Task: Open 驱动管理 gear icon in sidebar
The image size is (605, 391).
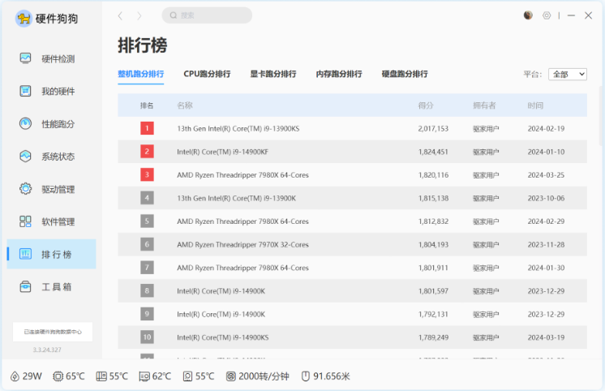Action: (x=25, y=189)
